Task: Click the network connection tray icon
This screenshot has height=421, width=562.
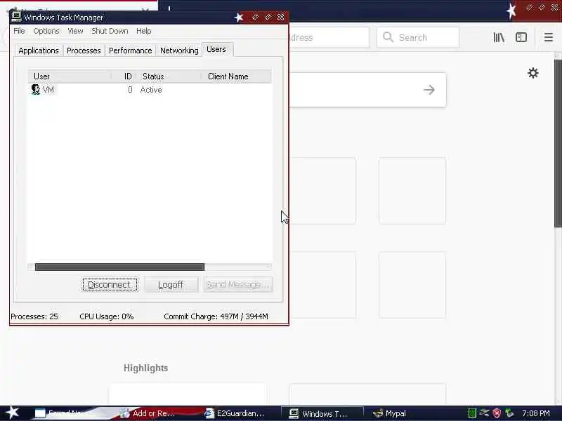Action: (484, 413)
